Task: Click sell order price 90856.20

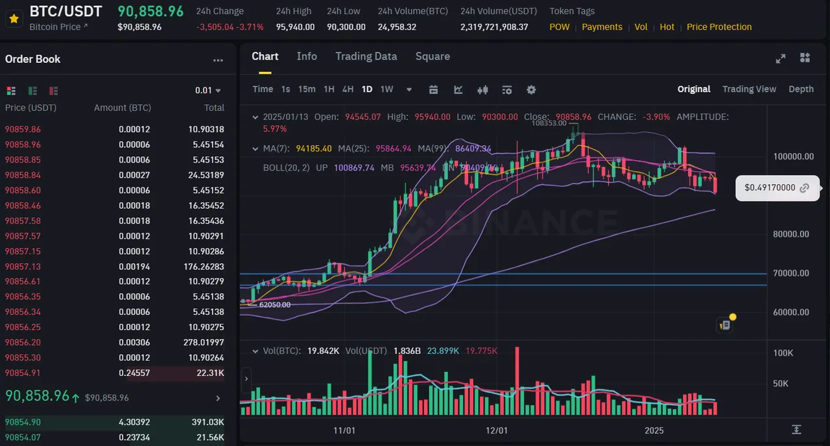Action: (23, 342)
